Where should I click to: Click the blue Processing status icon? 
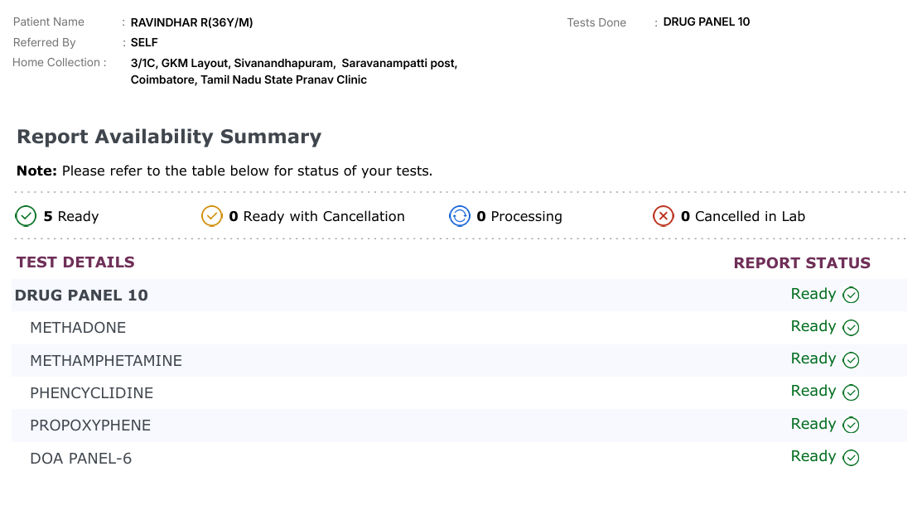pos(460,216)
